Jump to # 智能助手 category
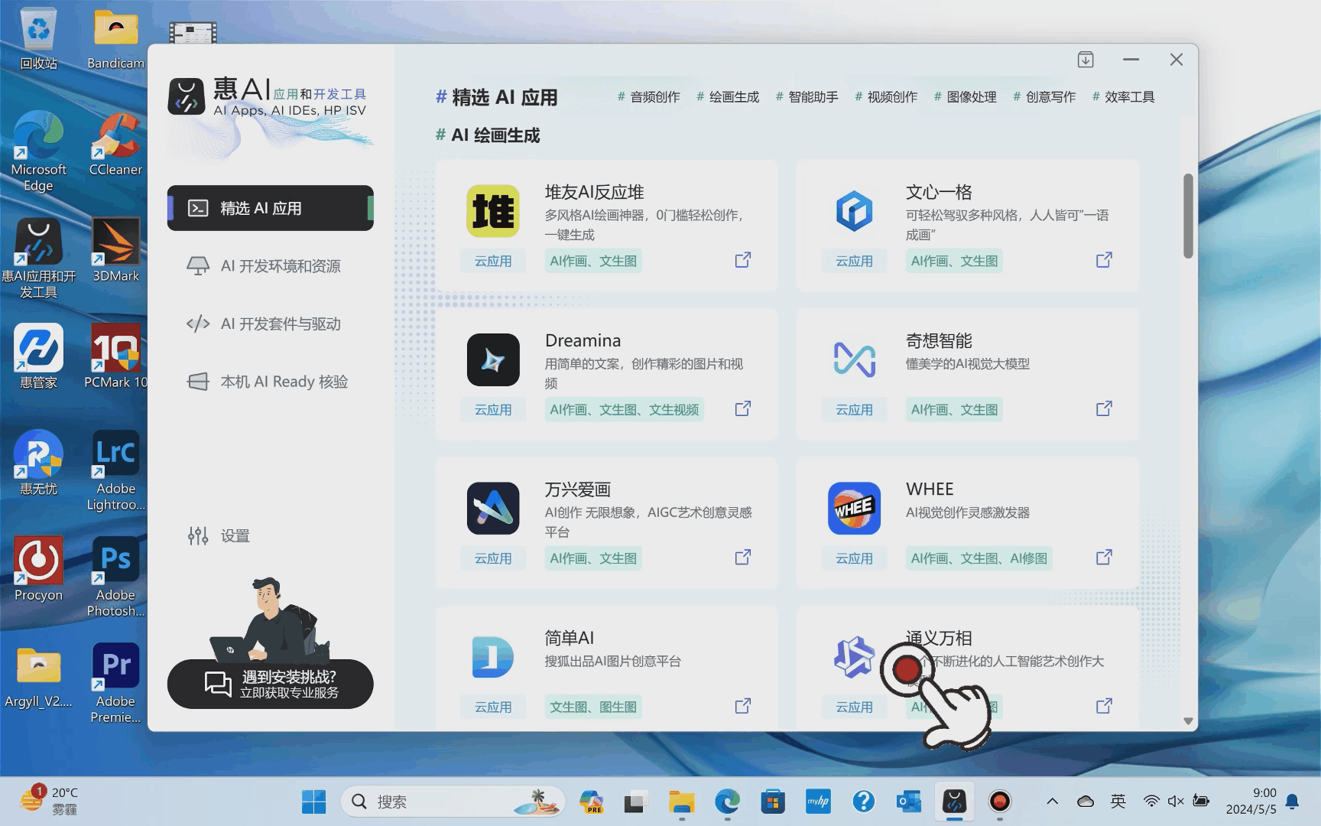This screenshot has height=826, width=1321. 807,97
